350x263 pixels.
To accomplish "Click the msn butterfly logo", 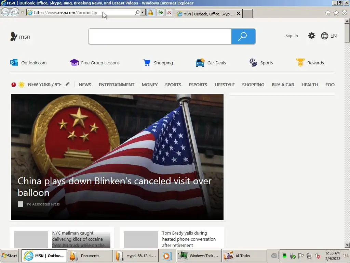I will tap(20, 36).
